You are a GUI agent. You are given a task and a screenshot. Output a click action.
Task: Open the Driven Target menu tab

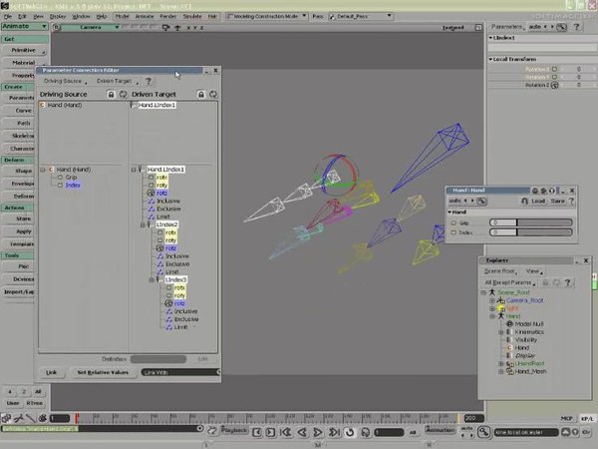[x=113, y=81]
